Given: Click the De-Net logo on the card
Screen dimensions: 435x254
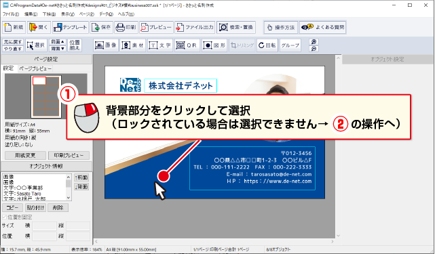Looking at the screenshot, I should (x=130, y=85).
